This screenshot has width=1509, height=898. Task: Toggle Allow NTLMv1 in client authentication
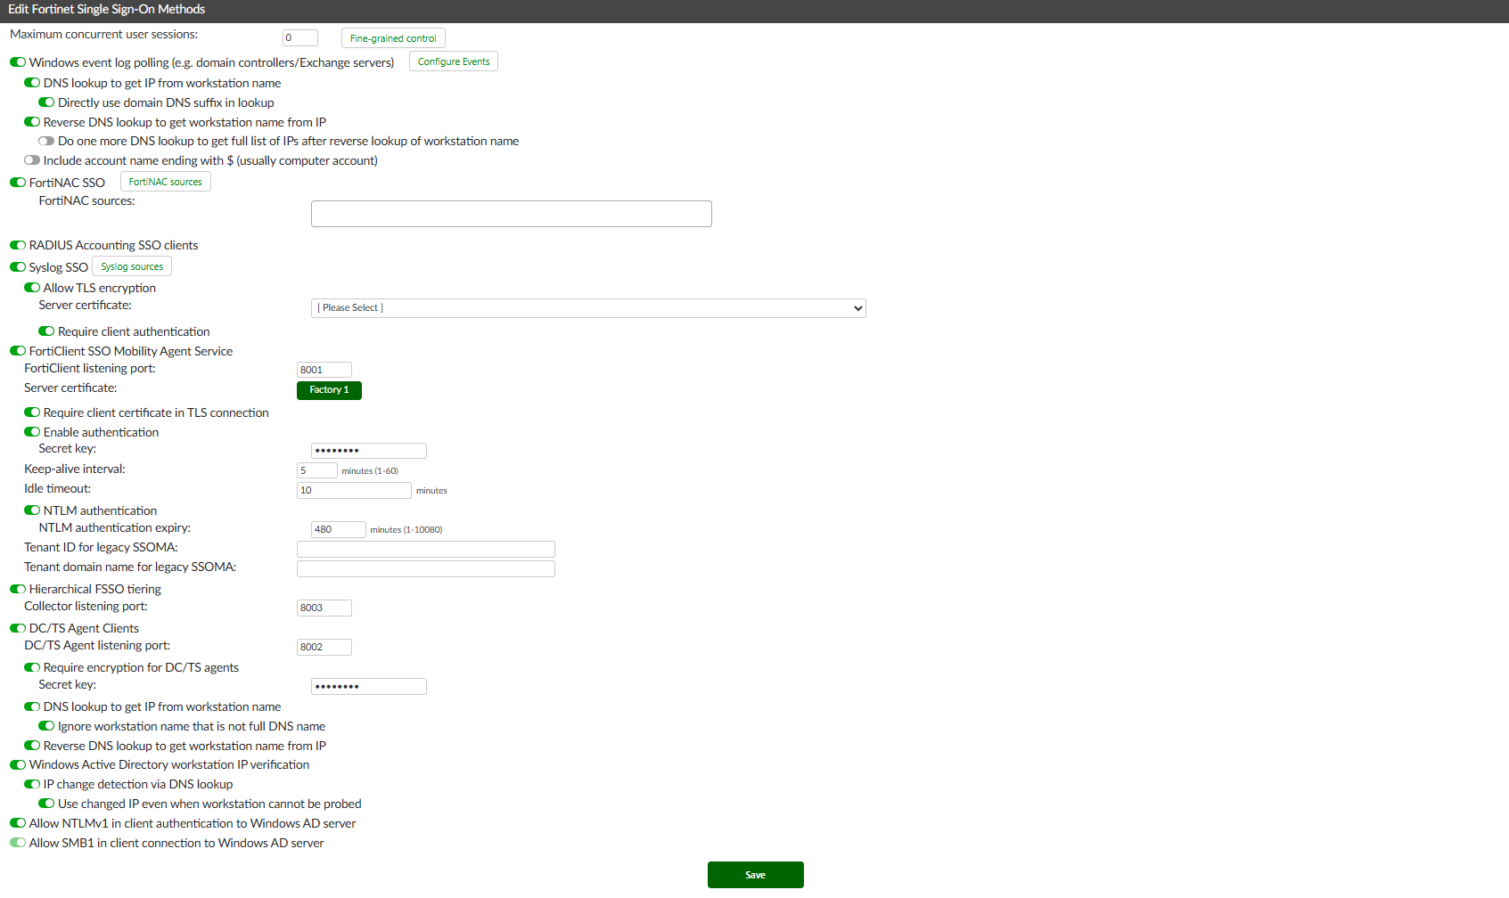pos(18,823)
